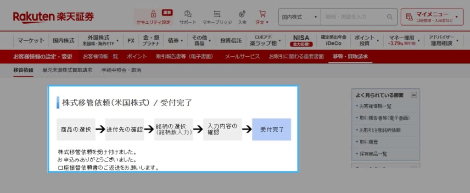
Task: Click the 銘柄の選択(銘柄数入力) step box
Action: (173, 129)
